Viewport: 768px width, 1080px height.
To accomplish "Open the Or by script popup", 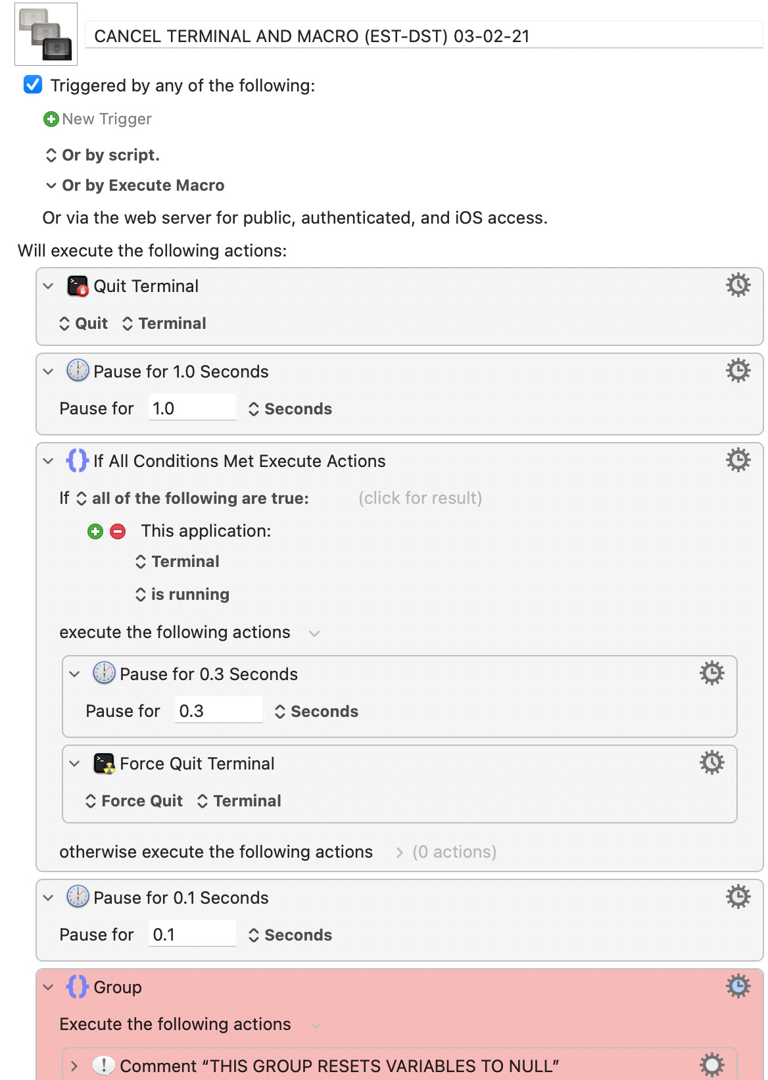I will point(103,155).
